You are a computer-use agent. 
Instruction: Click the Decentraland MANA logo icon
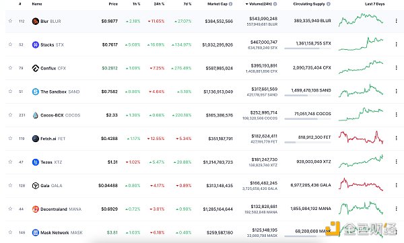pyautogui.click(x=35, y=209)
